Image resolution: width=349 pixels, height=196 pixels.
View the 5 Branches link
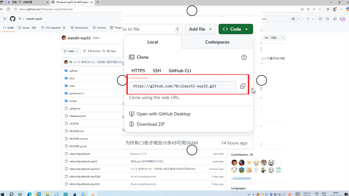pos(92,51)
